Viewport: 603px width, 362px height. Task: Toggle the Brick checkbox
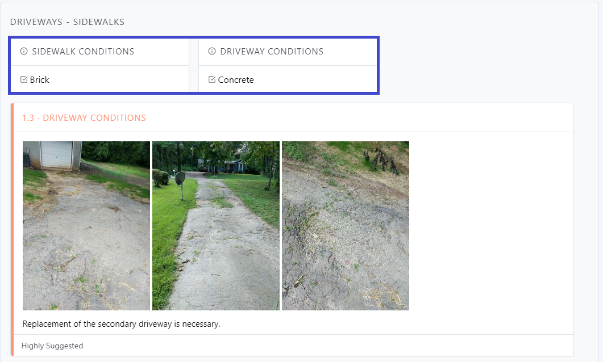pos(24,79)
